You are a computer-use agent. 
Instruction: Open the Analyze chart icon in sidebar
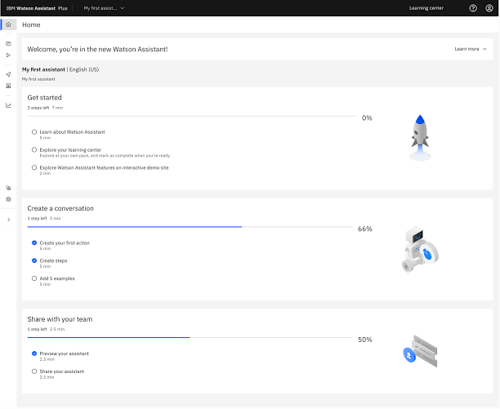pos(8,105)
